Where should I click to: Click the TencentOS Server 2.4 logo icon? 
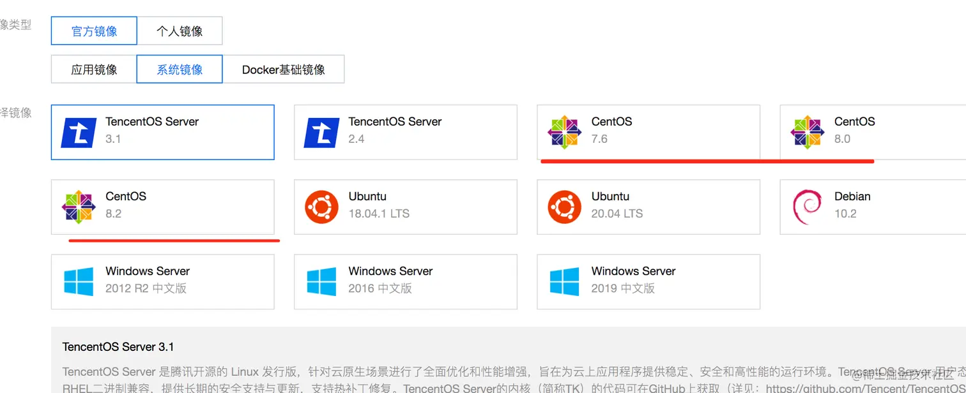click(321, 132)
